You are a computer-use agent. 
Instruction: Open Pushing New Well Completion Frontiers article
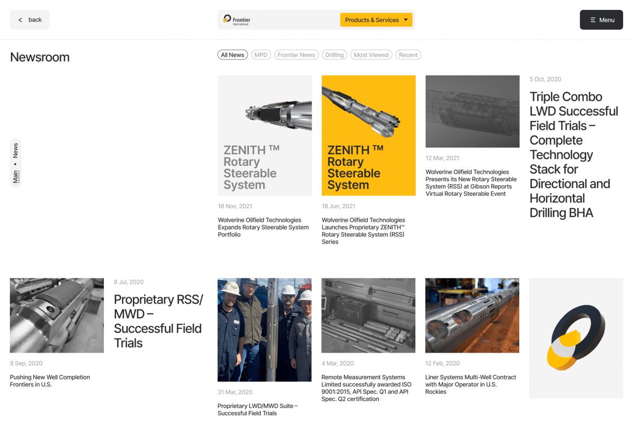50,381
